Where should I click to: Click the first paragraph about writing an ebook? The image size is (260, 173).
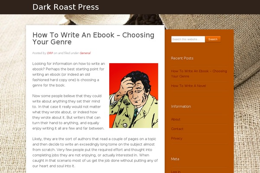[68, 74]
